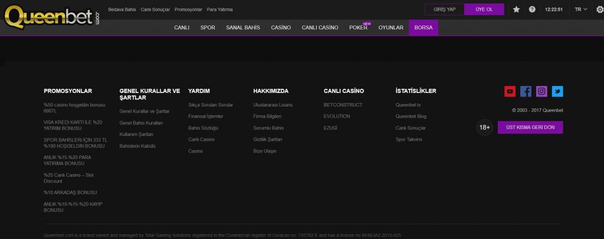Open the help question mark icon
The height and width of the screenshot is (239, 604).
(532, 9)
